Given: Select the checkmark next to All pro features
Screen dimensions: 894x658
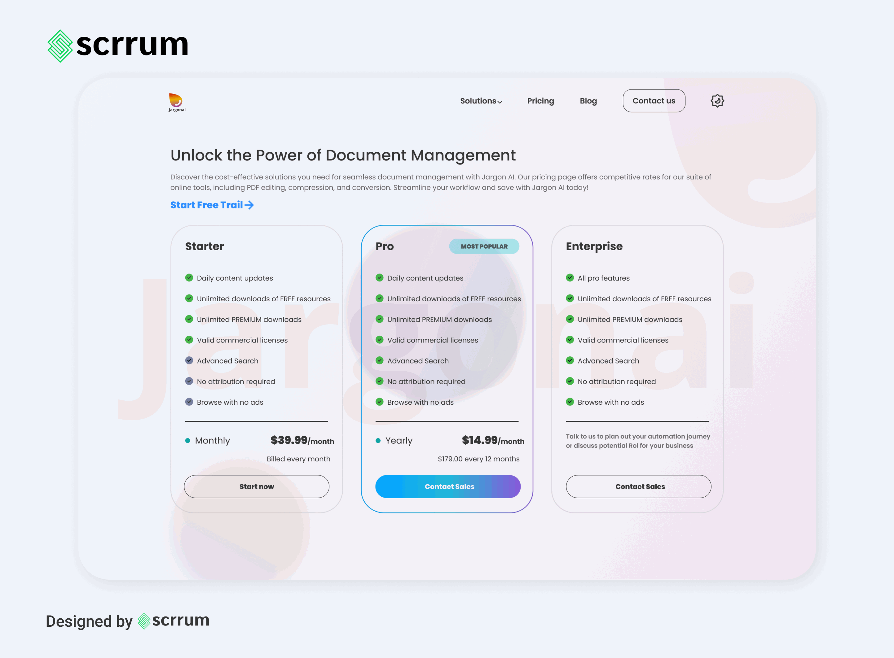Looking at the screenshot, I should [x=570, y=278].
